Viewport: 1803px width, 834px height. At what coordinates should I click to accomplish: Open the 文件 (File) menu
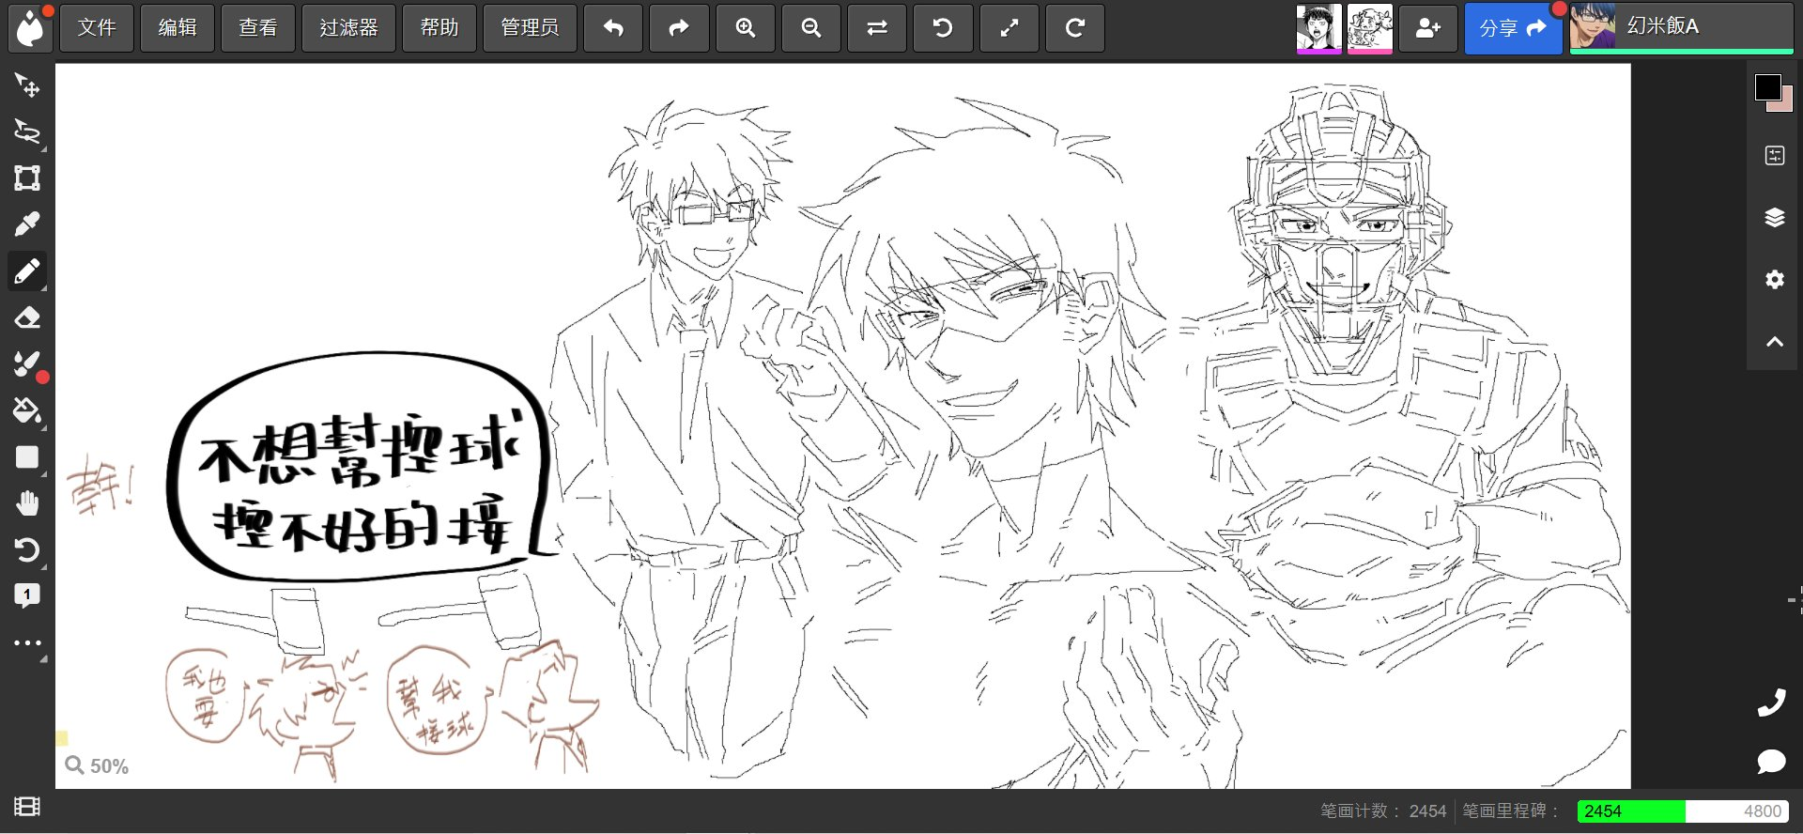97,28
